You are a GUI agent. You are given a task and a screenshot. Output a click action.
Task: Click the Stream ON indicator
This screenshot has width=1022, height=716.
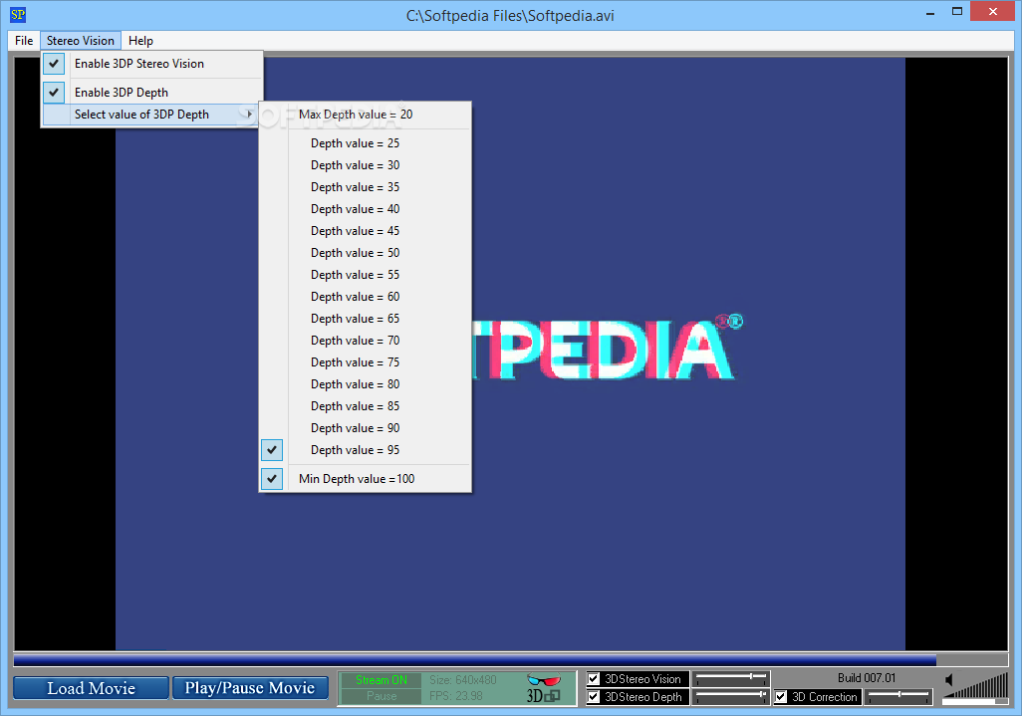point(382,680)
